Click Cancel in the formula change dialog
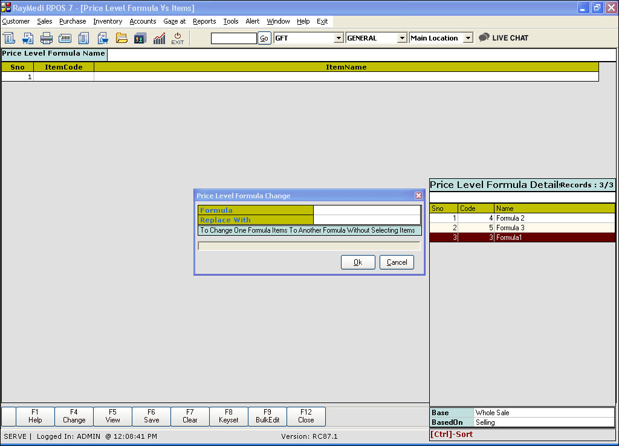Image resolution: width=619 pixels, height=446 pixels. (397, 262)
